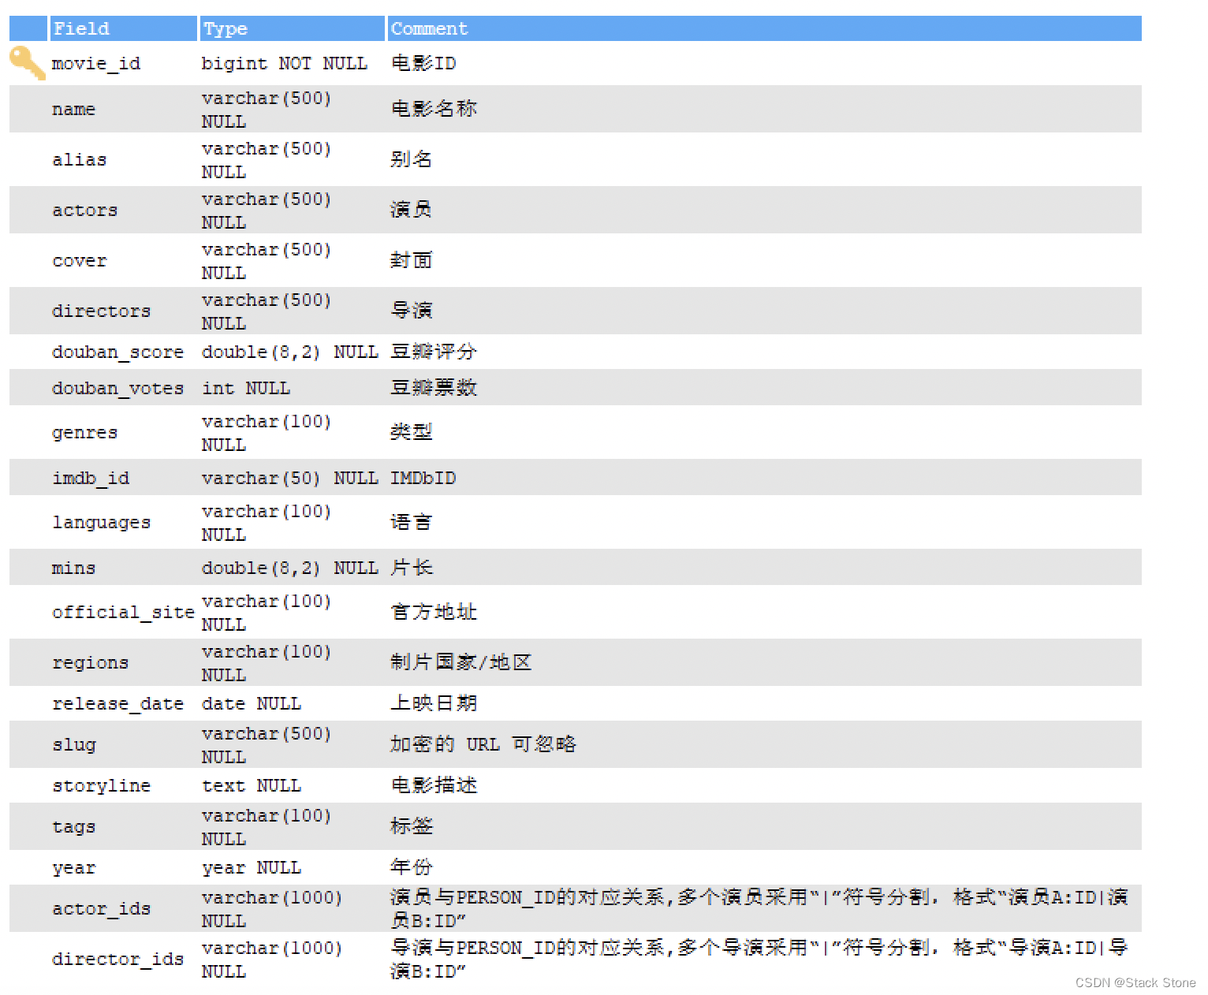Click the '别名' comment cell

tap(412, 159)
